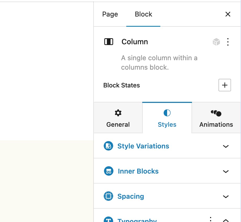Select the Block tab
Viewport: 241px width, 222px height.
143,14
